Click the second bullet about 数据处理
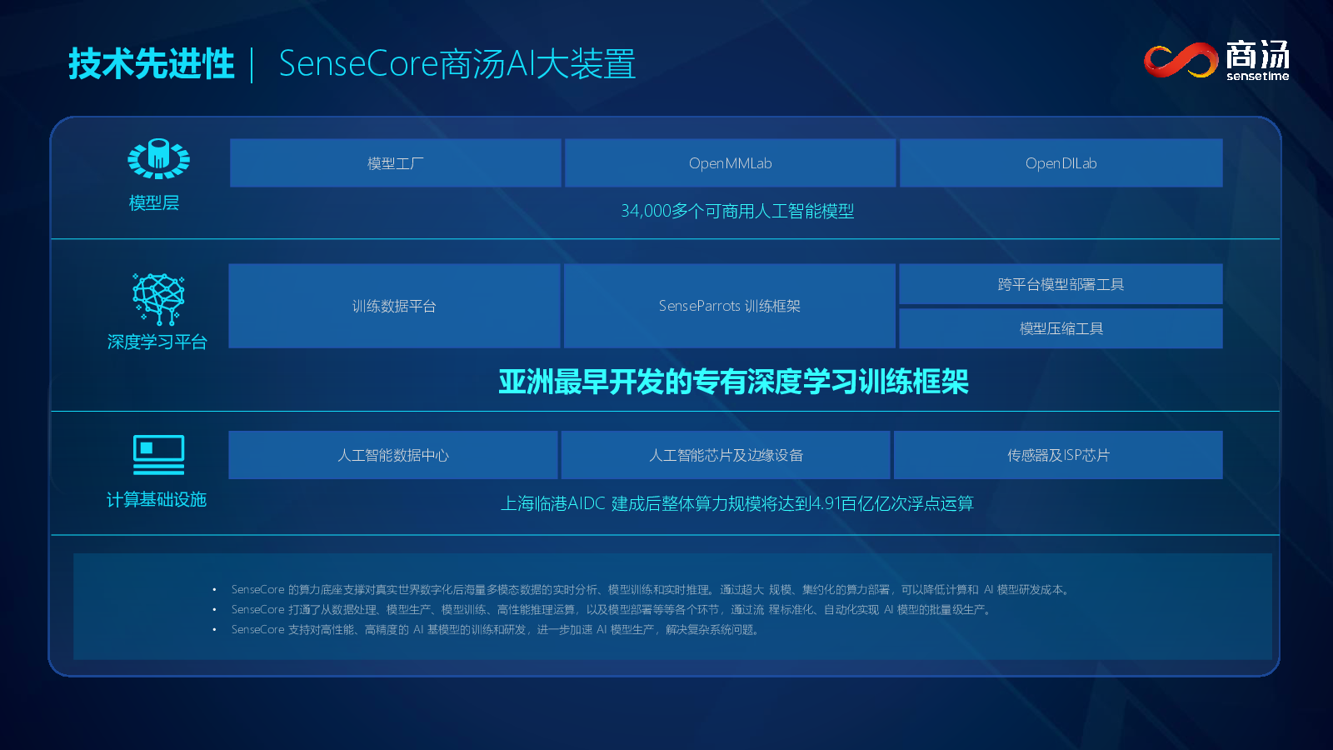The image size is (1333, 750). pos(612,609)
